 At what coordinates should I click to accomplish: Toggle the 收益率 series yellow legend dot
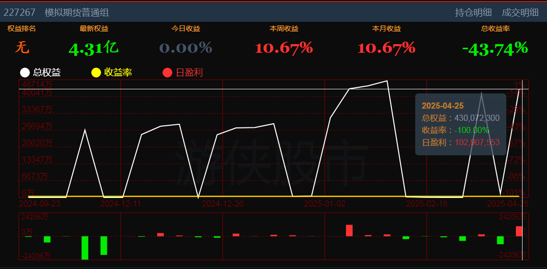[x=96, y=73]
